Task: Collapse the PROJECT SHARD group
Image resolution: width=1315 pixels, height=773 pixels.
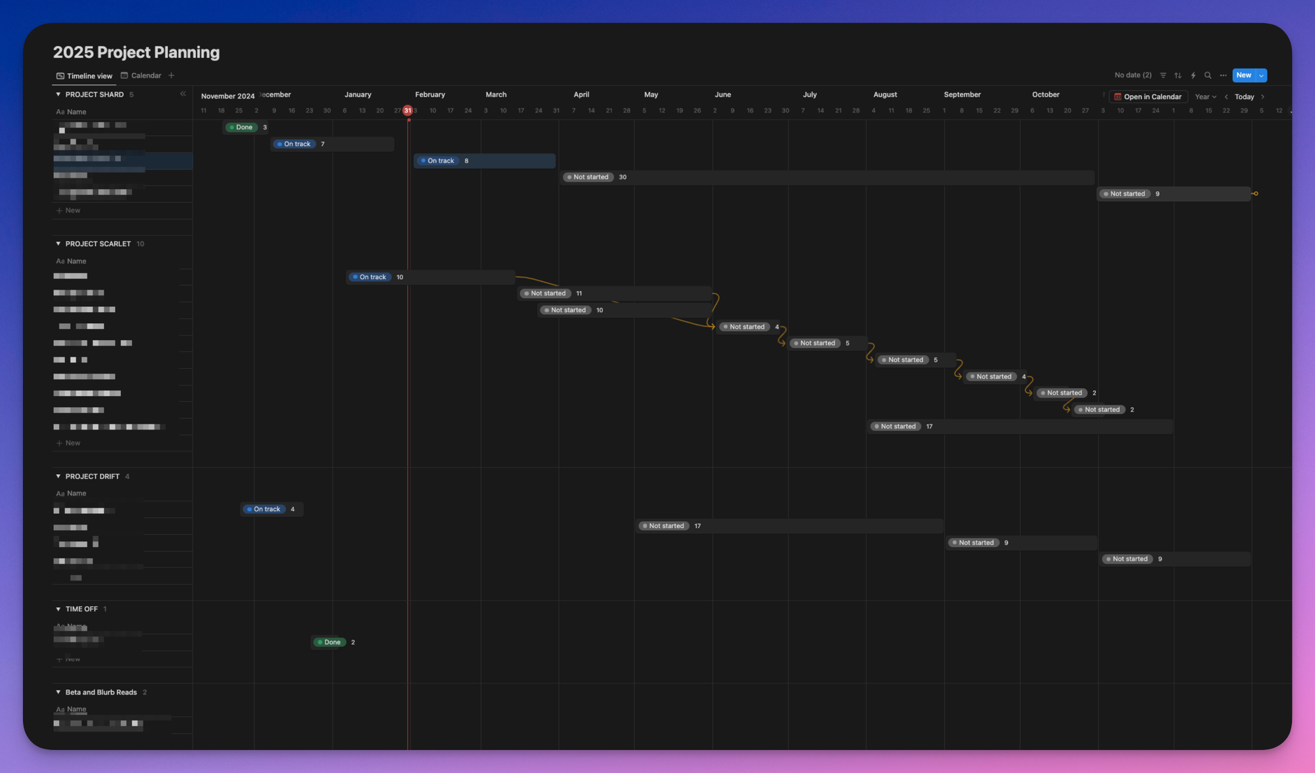Action: click(x=59, y=95)
